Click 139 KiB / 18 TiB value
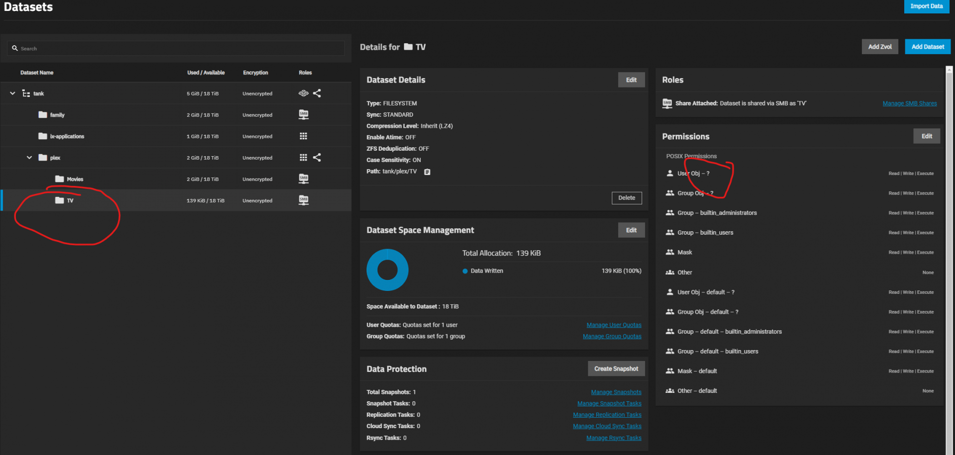The image size is (955, 455). tap(205, 201)
